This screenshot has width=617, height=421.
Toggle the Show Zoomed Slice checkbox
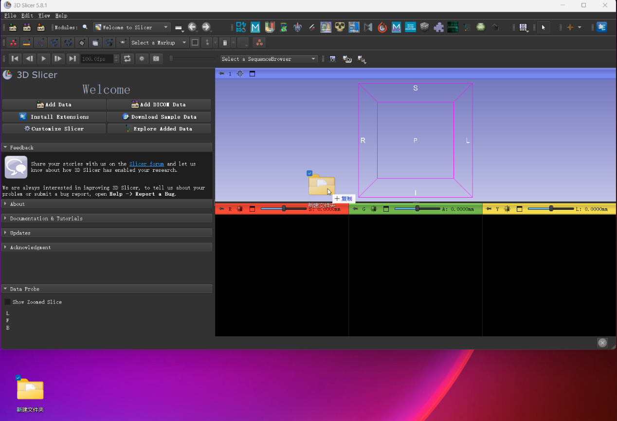coord(7,302)
